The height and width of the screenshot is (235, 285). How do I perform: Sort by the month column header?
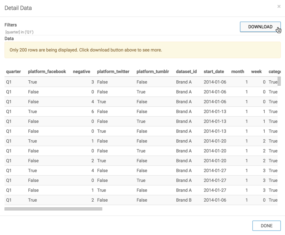pos(238,71)
